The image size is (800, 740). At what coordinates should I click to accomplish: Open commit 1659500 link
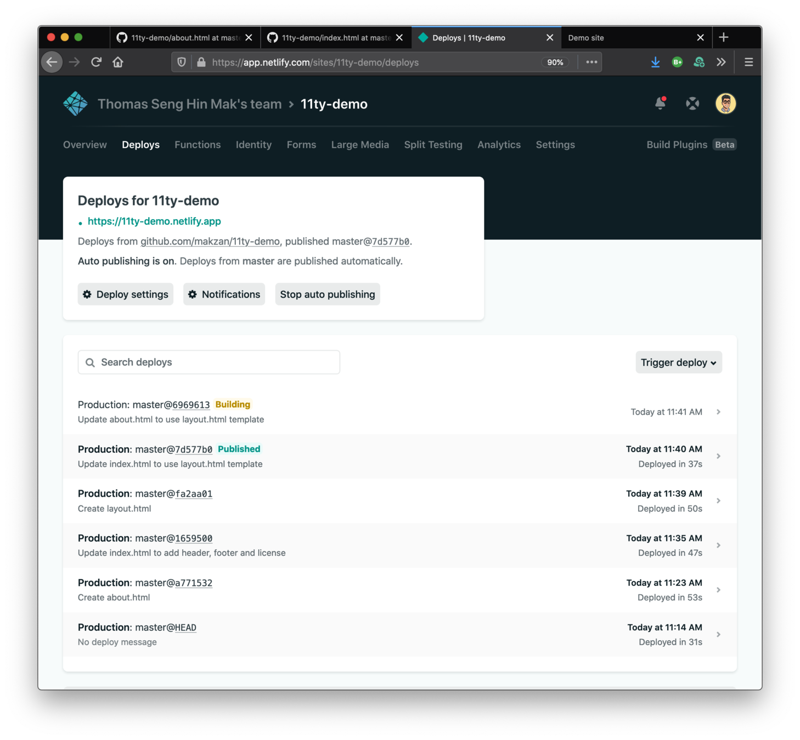[x=194, y=539]
